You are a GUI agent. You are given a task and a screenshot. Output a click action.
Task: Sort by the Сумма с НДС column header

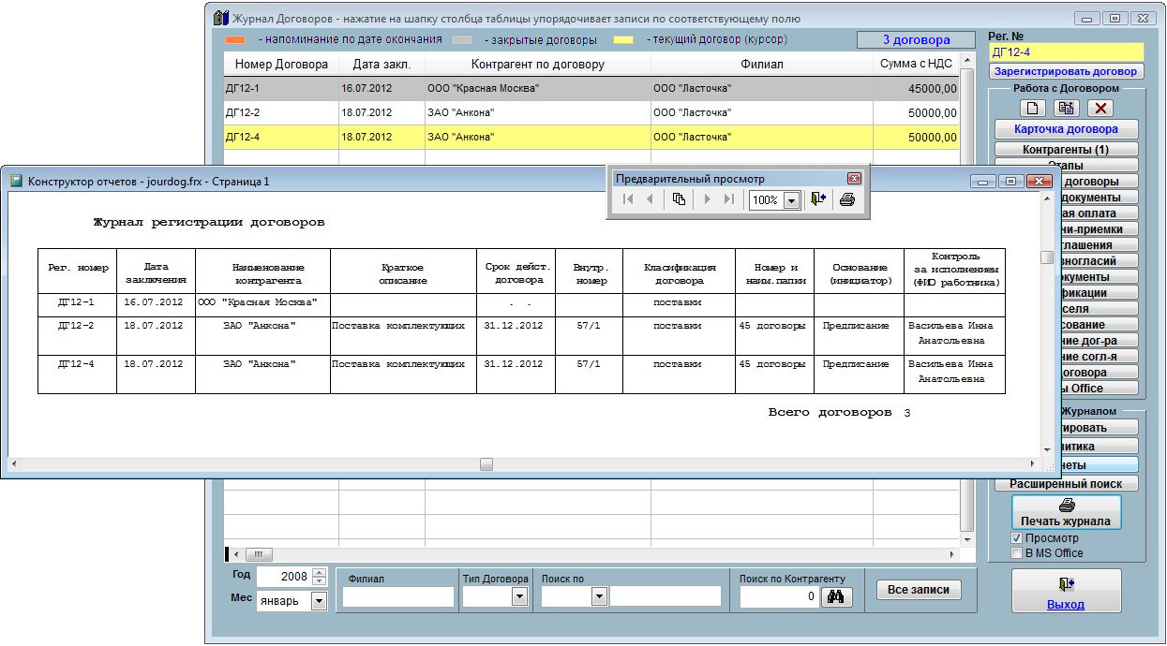[916, 65]
